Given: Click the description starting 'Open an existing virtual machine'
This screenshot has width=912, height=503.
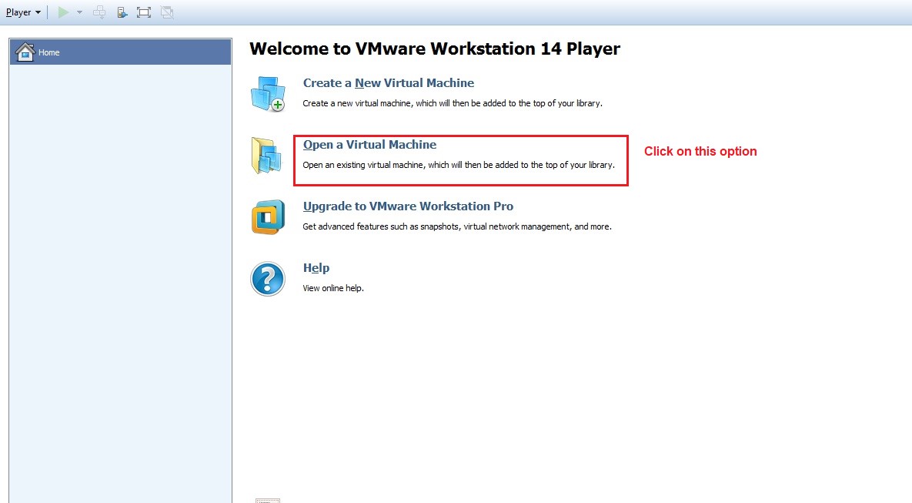Looking at the screenshot, I should pos(459,165).
